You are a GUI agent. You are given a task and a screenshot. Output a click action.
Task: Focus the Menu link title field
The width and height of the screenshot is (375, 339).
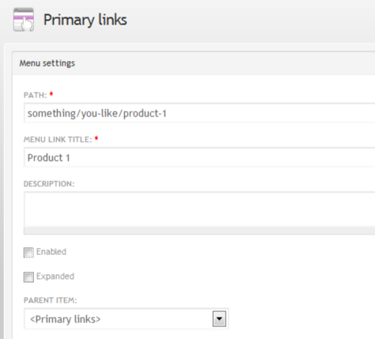point(199,158)
